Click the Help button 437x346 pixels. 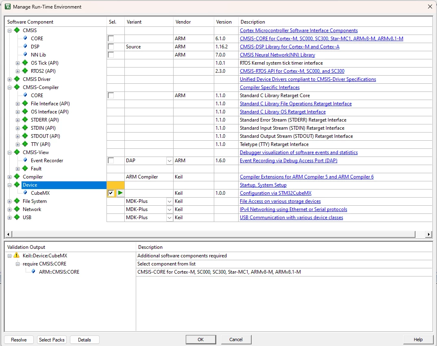click(418, 339)
